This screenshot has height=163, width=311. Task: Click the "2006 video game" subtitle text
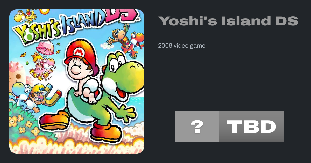(x=182, y=46)
